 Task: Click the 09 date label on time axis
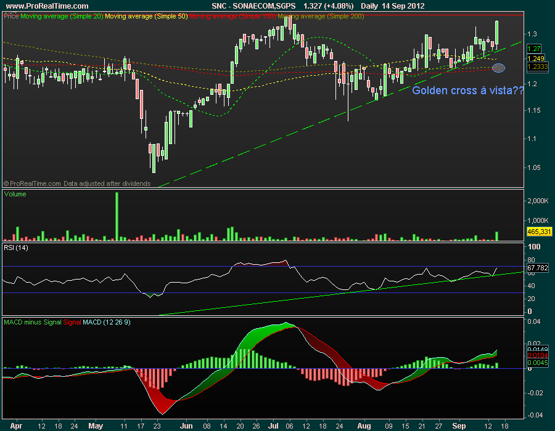tap(388, 426)
